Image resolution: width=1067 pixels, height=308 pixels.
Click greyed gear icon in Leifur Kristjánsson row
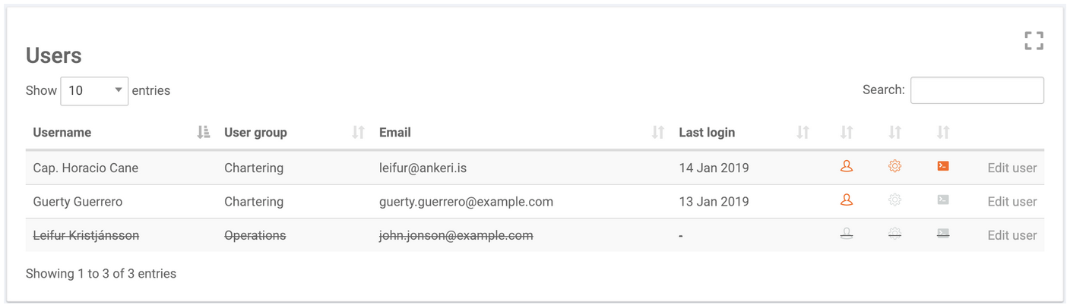point(894,234)
